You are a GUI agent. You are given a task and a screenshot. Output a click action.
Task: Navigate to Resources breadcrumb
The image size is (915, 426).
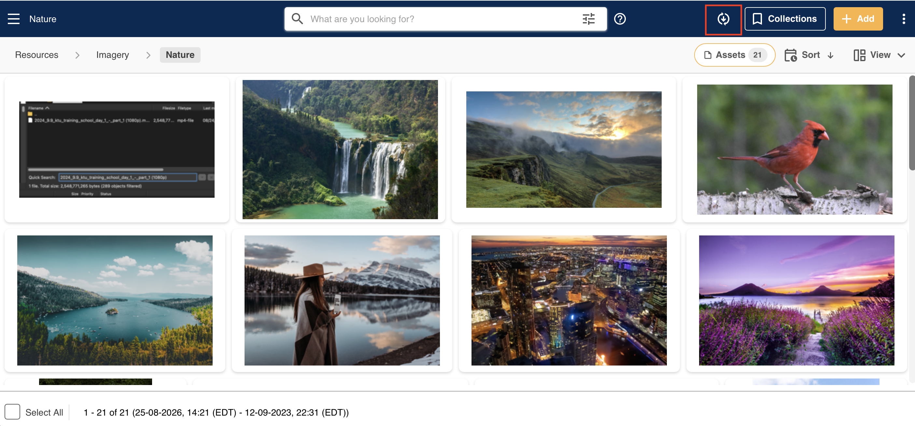pos(36,55)
